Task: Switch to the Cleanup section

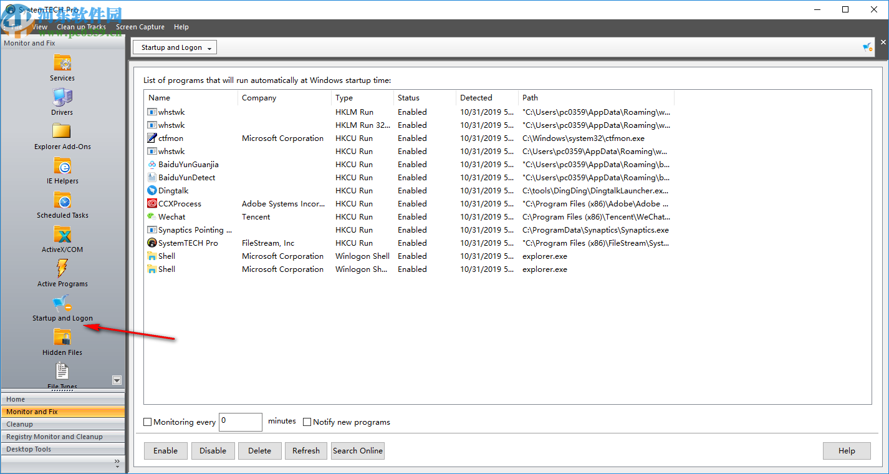Action: 63,424
